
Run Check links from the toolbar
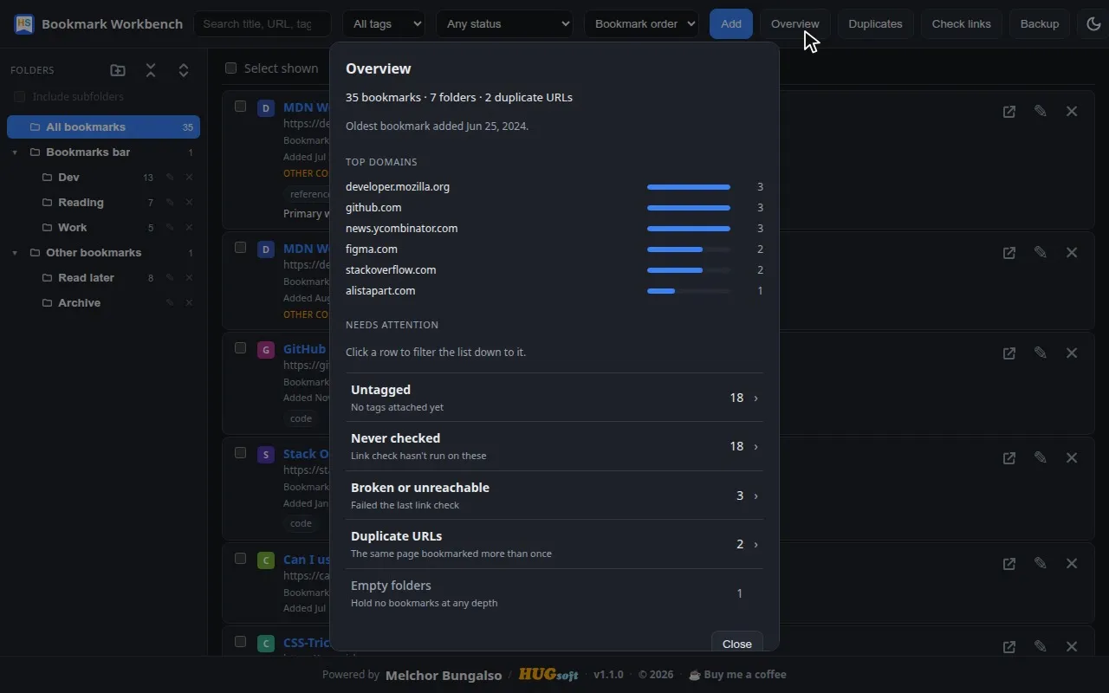pyautogui.click(x=961, y=23)
